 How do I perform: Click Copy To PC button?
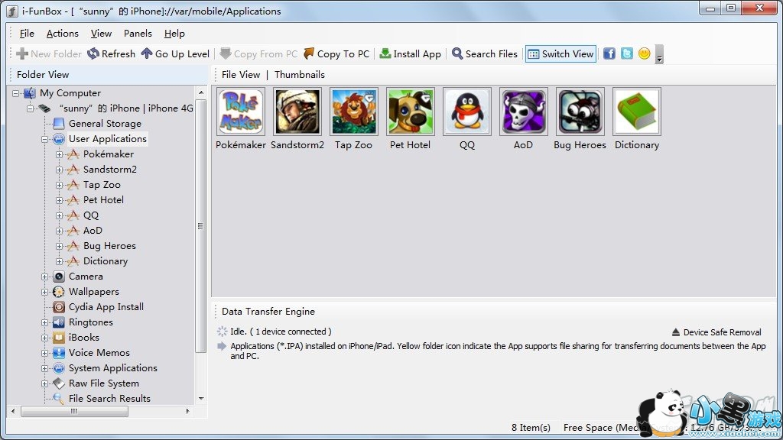pyautogui.click(x=336, y=53)
